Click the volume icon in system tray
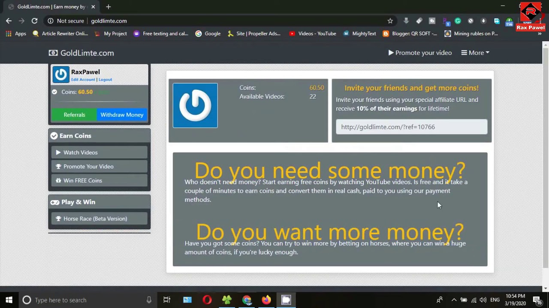The width and height of the screenshot is (549, 308). click(483, 300)
